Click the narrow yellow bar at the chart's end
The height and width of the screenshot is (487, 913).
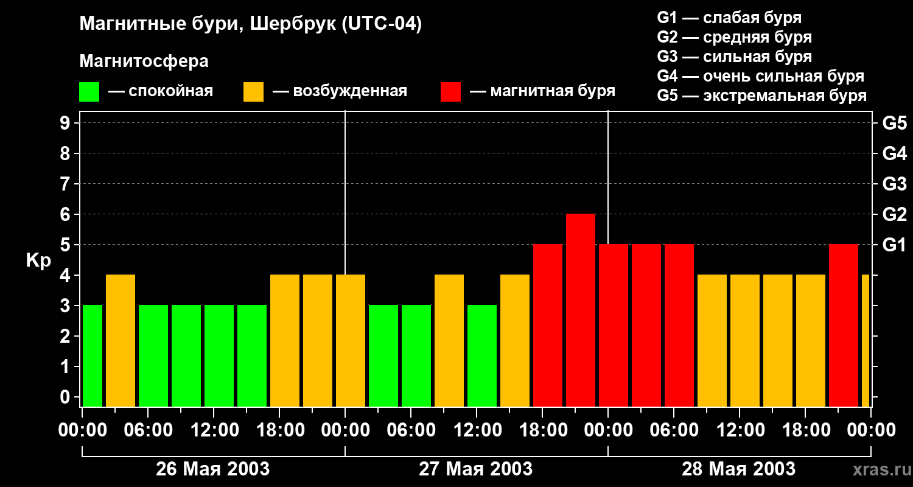pos(866,340)
